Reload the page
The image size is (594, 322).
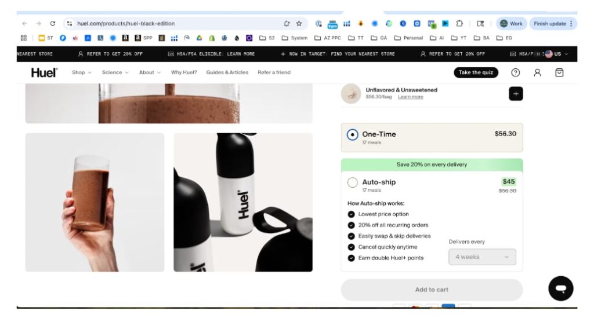[53, 24]
